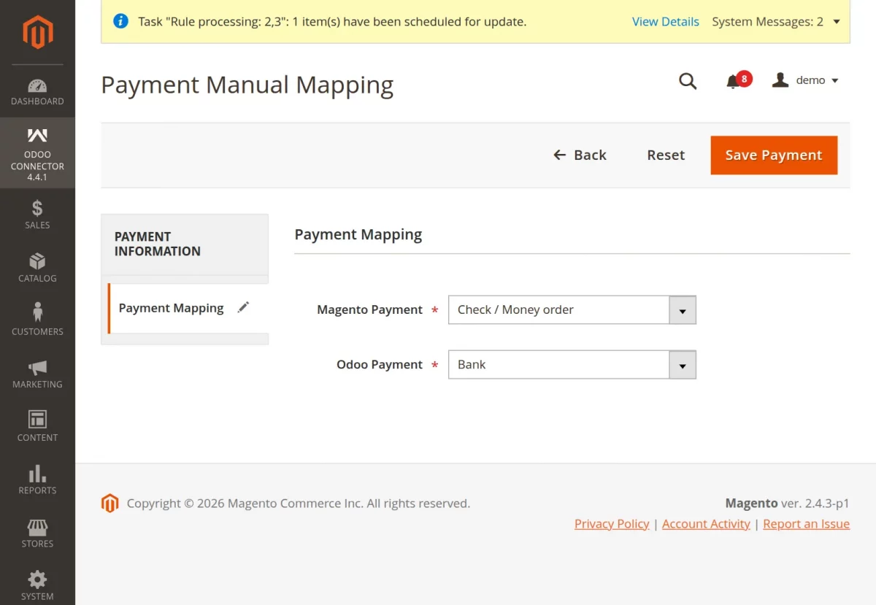
Task: Click the Payment Information panel header
Action: pos(185,244)
